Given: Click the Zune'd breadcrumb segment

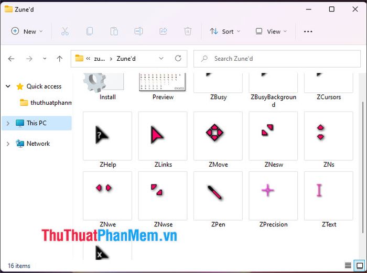Looking at the screenshot, I should pos(126,59).
